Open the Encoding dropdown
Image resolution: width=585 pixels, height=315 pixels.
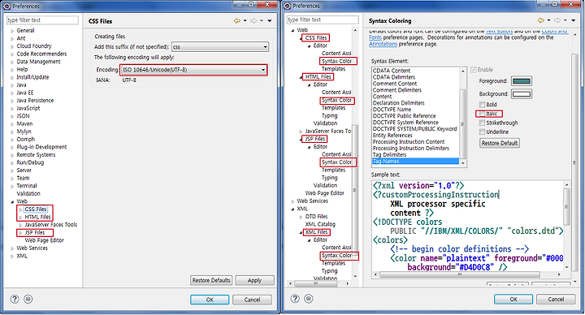click(193, 70)
